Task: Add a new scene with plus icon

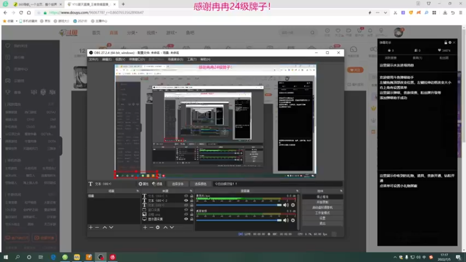Action: pos(91,227)
